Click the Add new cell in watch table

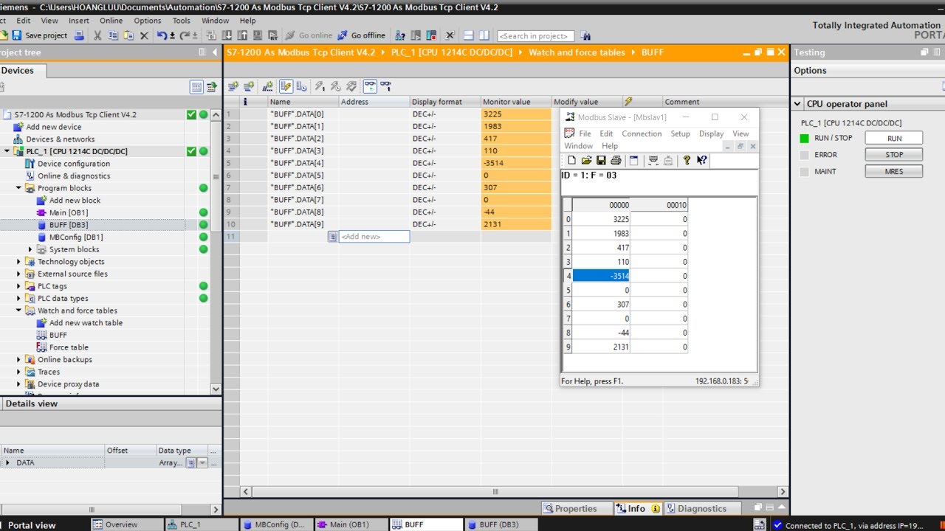click(x=374, y=236)
